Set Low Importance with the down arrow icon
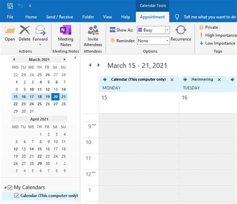The height and width of the screenshot is (204, 237). click(x=201, y=43)
